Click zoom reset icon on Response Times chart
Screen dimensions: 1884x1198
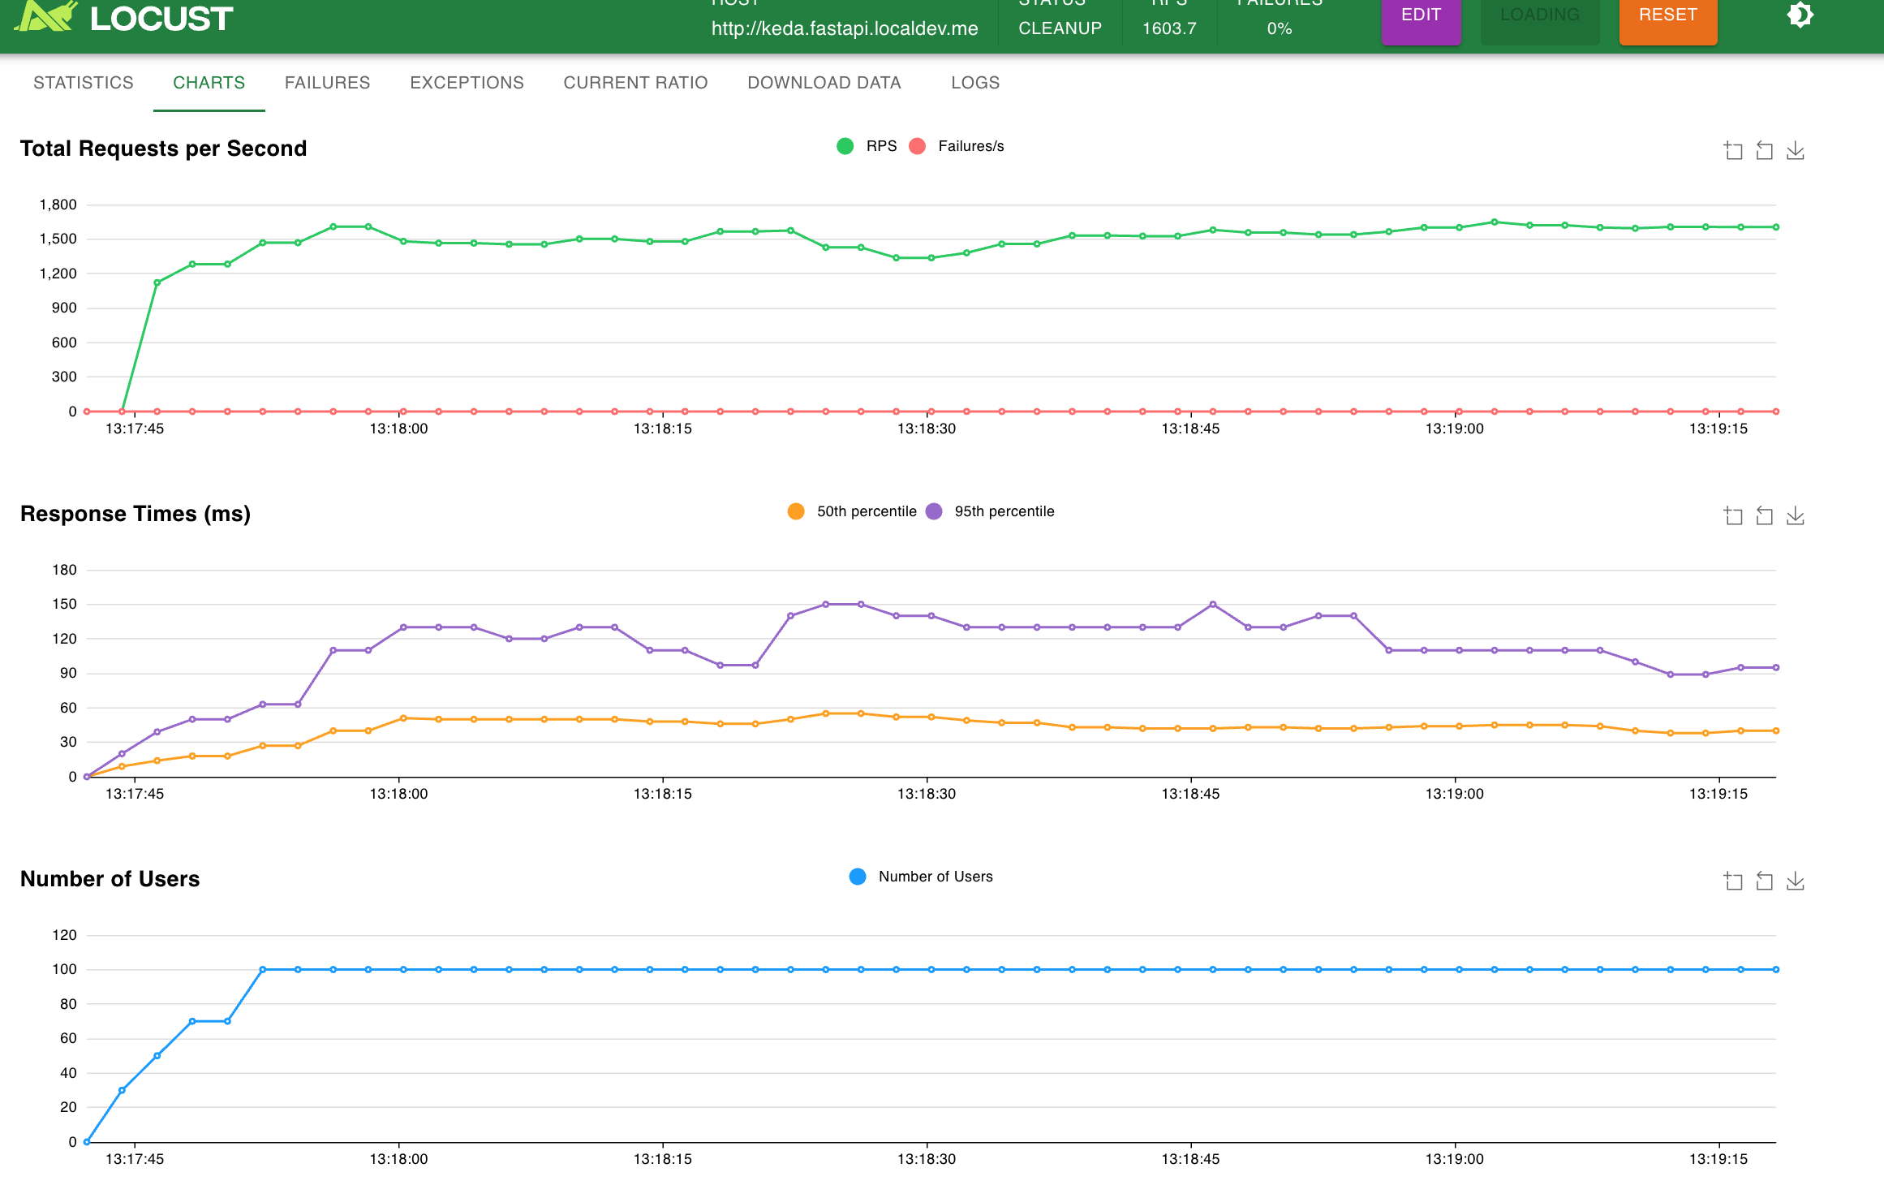(1764, 515)
